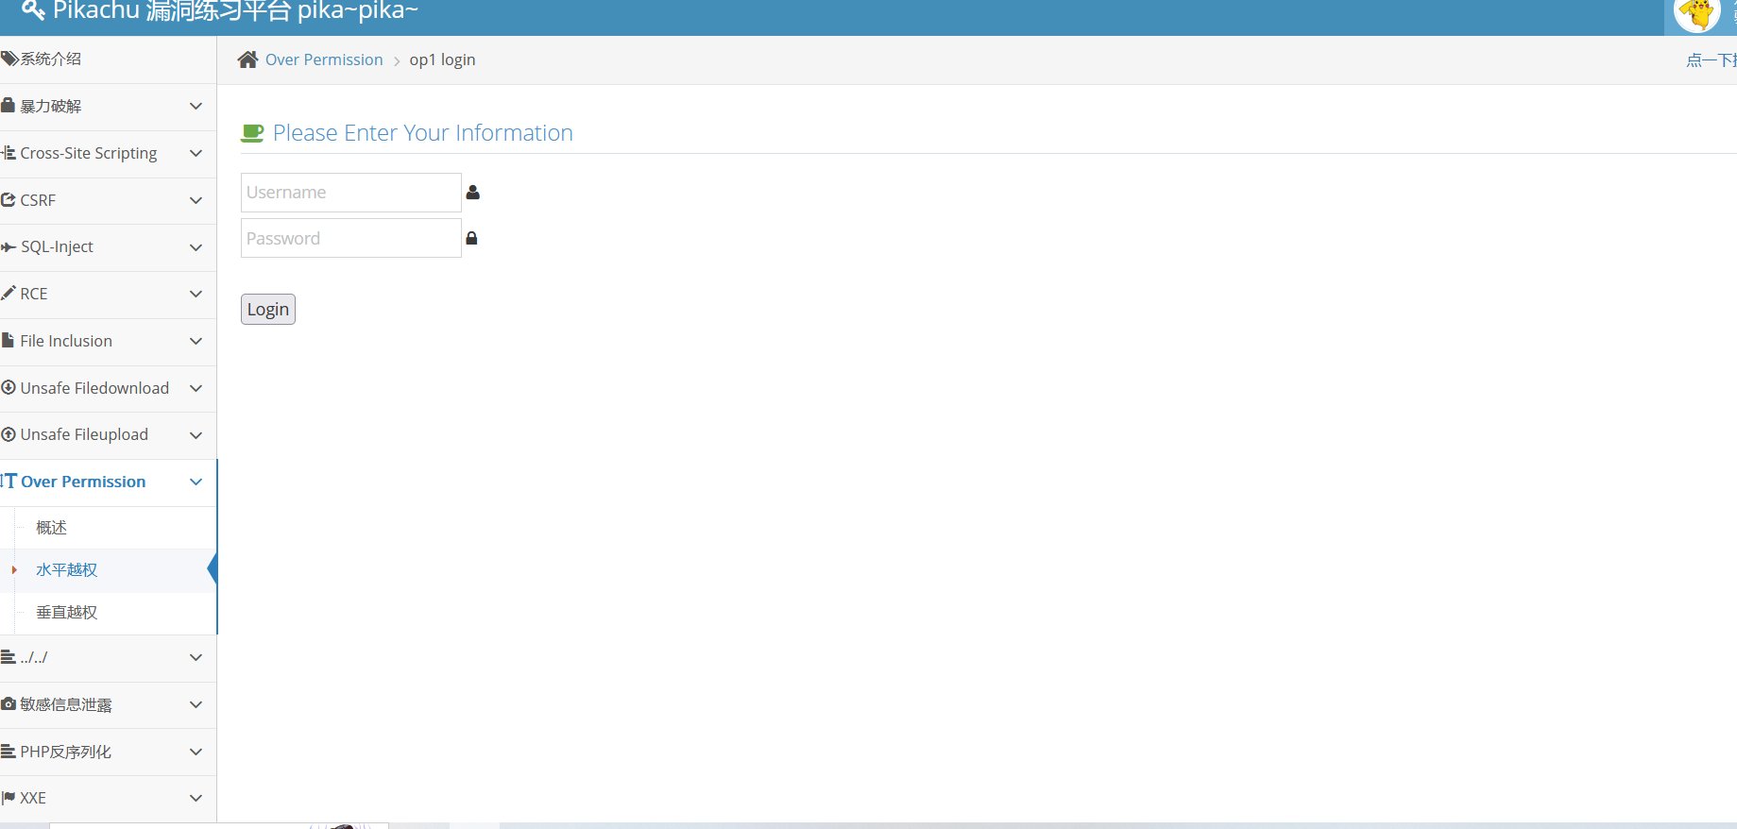Image resolution: width=1737 pixels, height=829 pixels.
Task: Click the pencil icon next to RCE
Action: (x=9, y=293)
